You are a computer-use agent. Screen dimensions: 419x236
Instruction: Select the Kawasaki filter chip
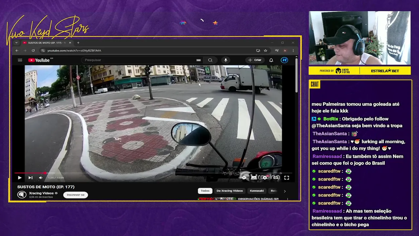(257, 191)
